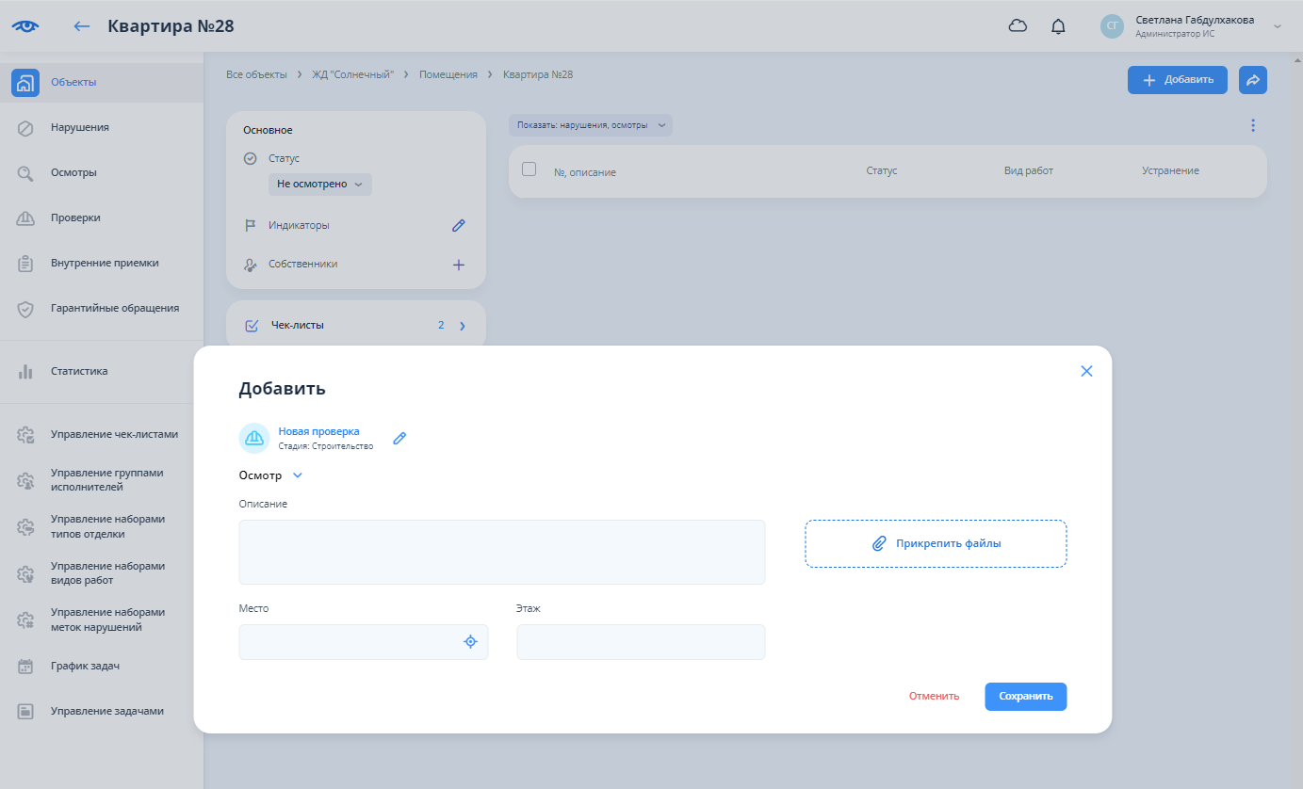
Task: Expand the Чек-листы section chevron
Action: [x=463, y=326]
